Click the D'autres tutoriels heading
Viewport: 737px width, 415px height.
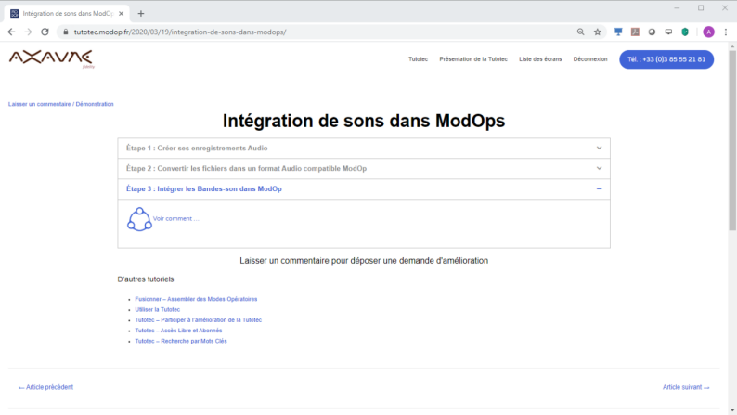click(146, 279)
